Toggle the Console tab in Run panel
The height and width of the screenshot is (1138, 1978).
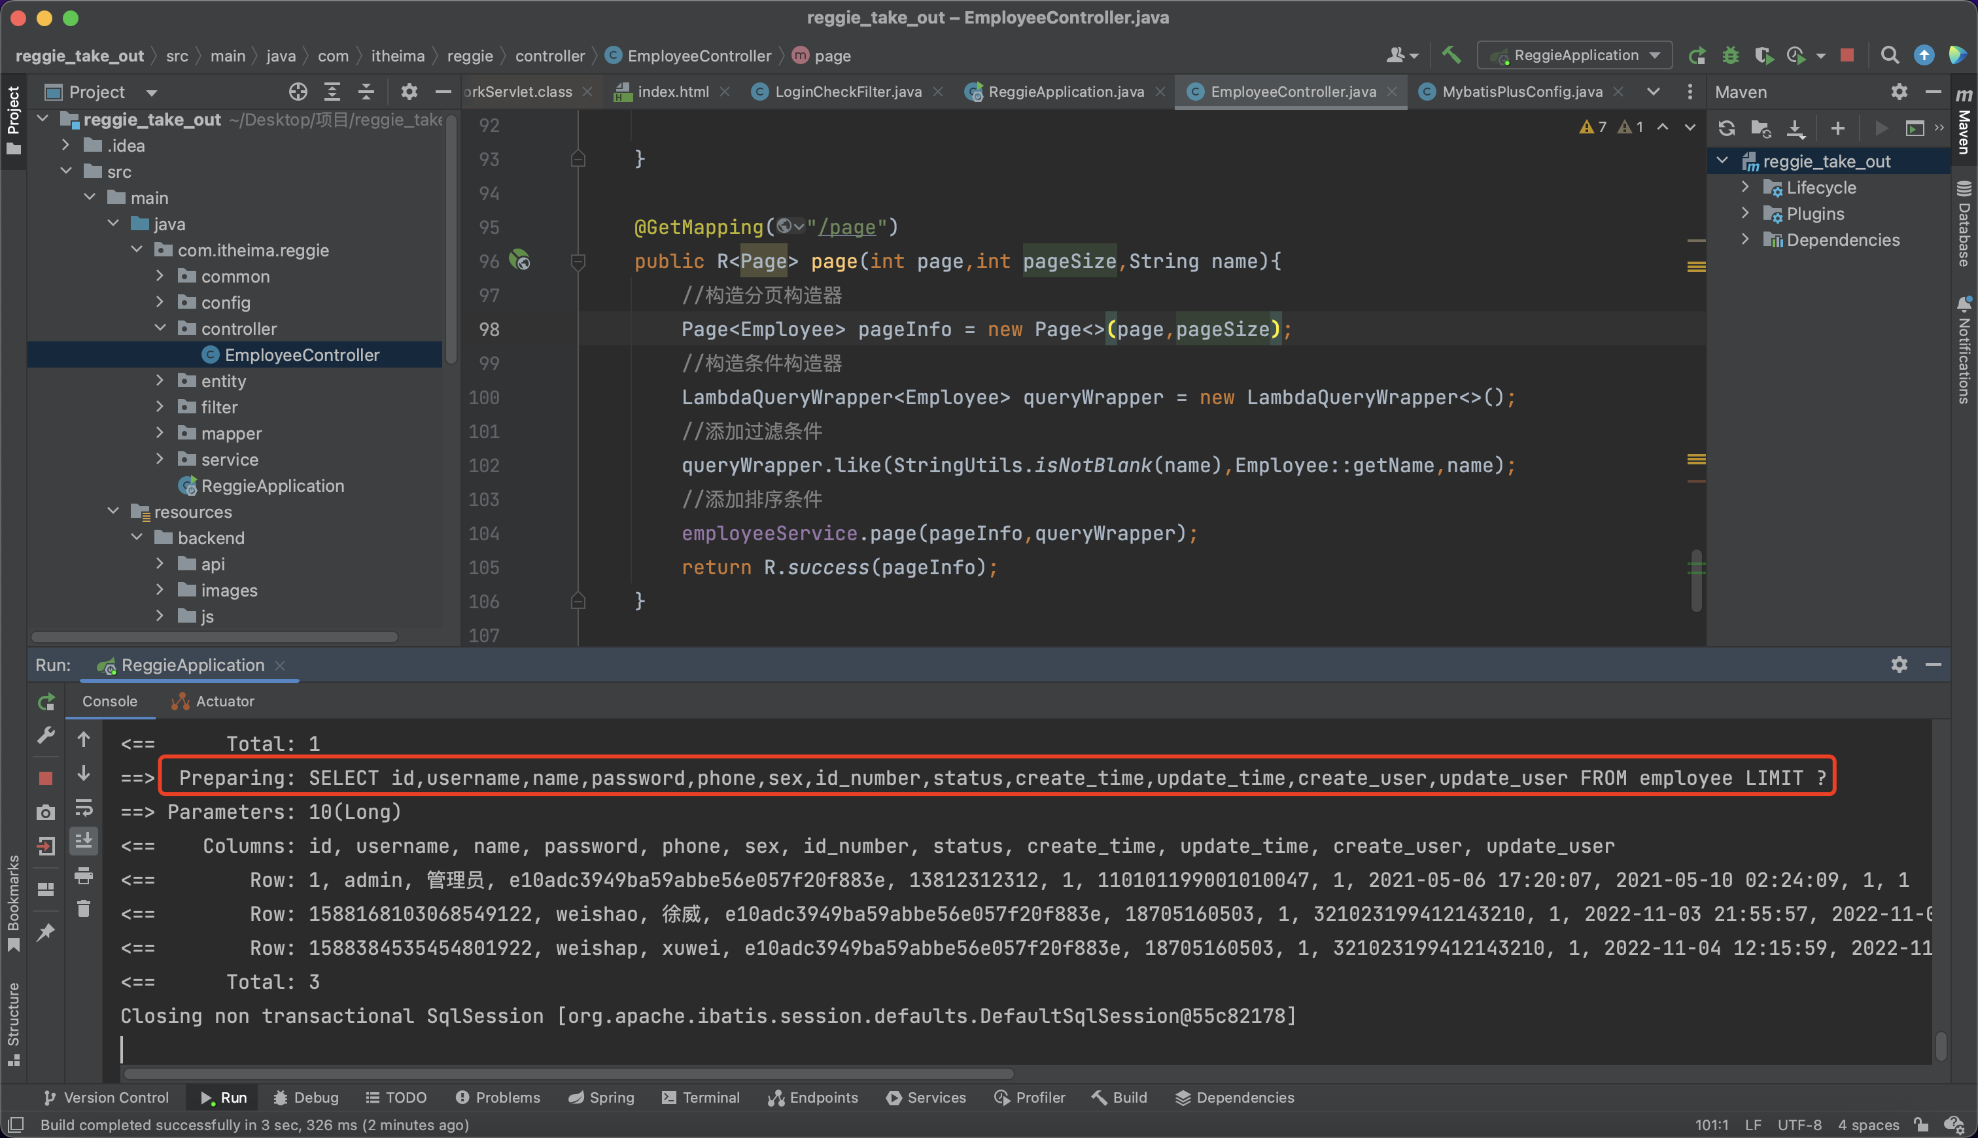coord(109,700)
